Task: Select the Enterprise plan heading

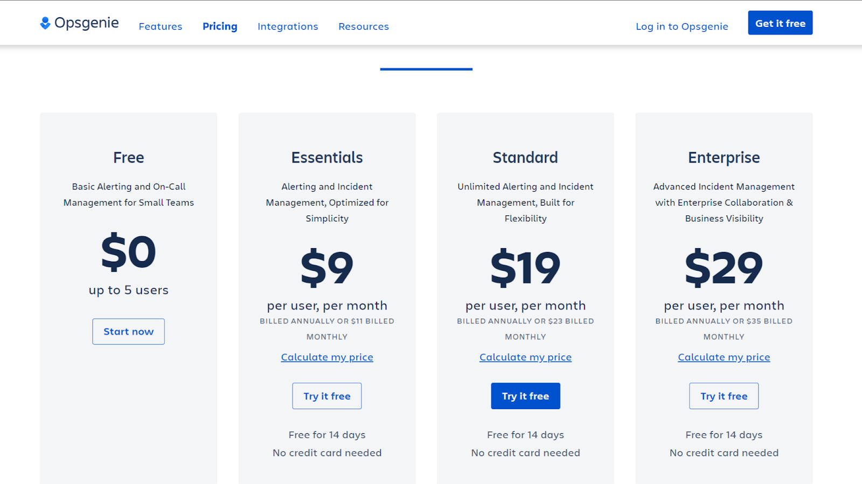Action: 724,158
